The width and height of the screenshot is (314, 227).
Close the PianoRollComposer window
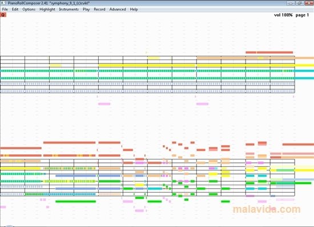click(x=309, y=3)
